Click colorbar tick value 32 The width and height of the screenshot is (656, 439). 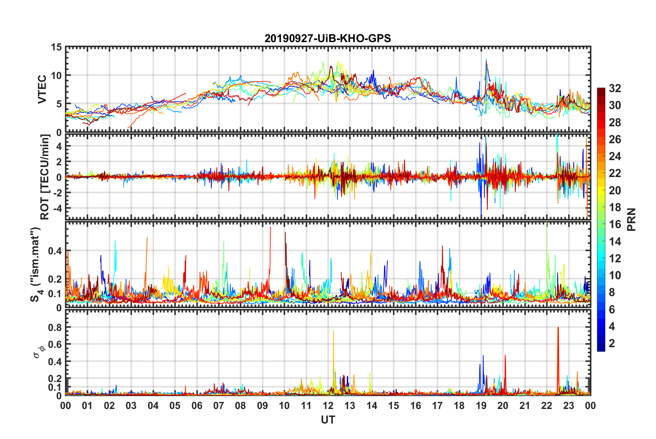[615, 88]
